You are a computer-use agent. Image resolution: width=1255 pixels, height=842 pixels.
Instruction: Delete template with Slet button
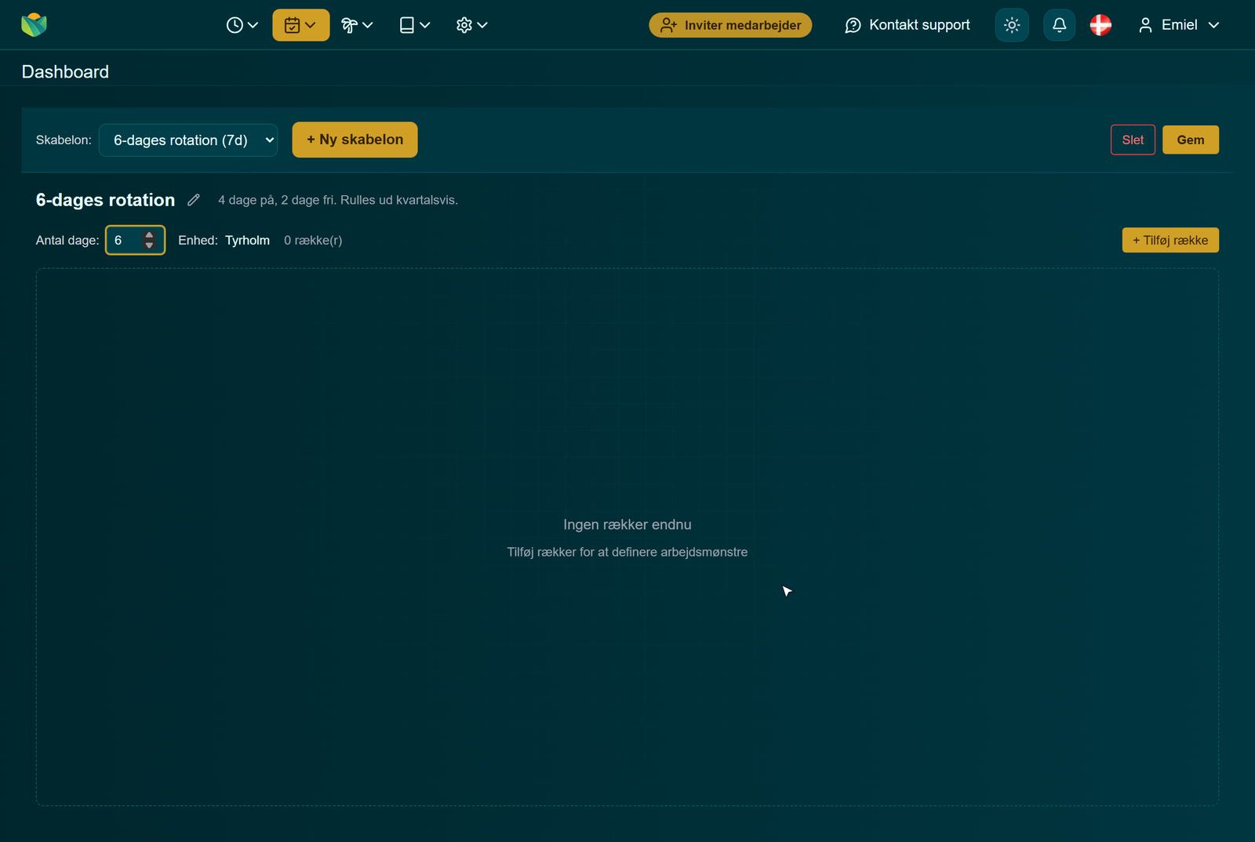[x=1133, y=140]
